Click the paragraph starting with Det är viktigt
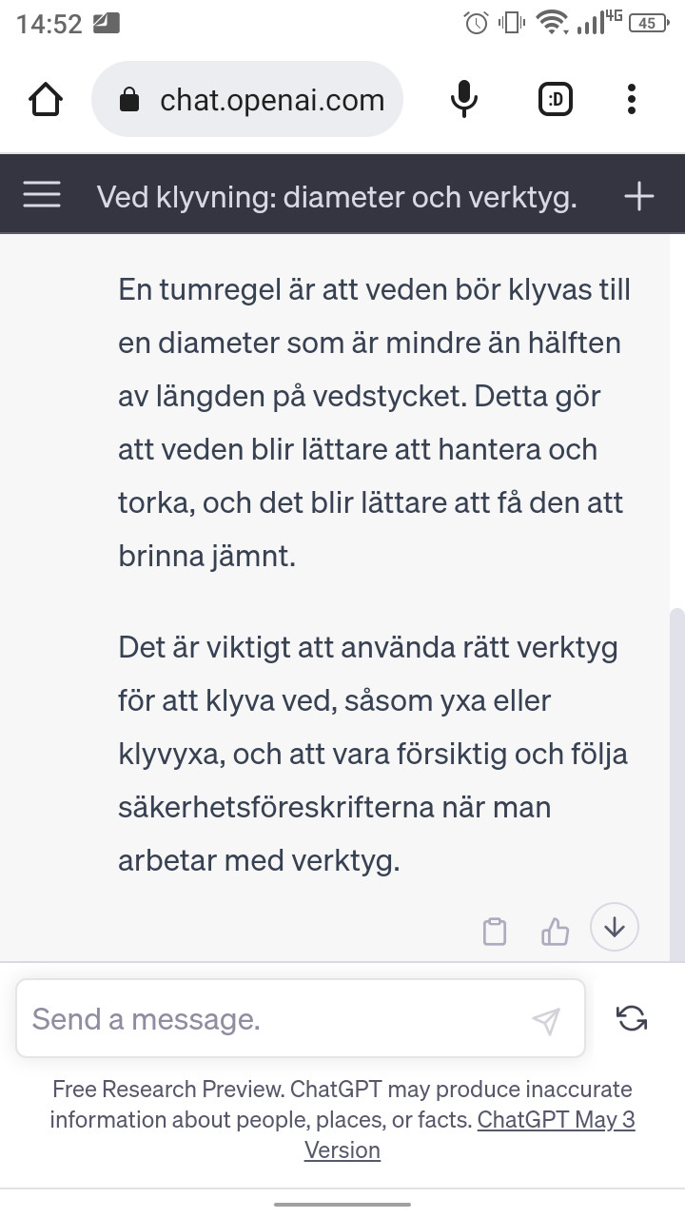 pos(371,754)
